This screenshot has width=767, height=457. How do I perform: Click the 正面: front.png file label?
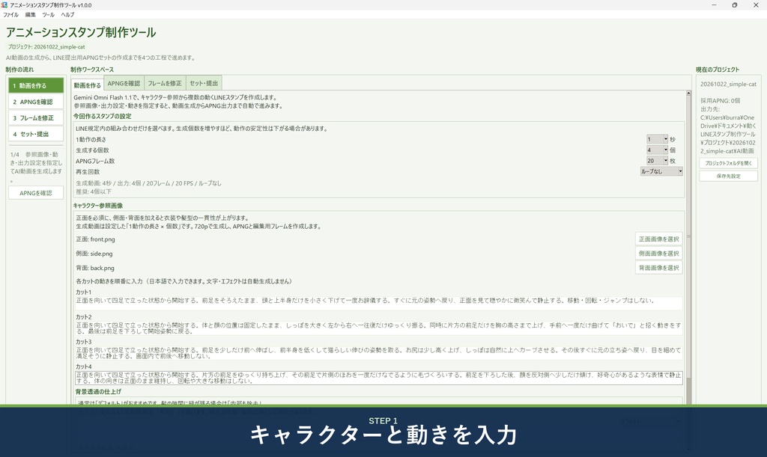click(x=95, y=239)
